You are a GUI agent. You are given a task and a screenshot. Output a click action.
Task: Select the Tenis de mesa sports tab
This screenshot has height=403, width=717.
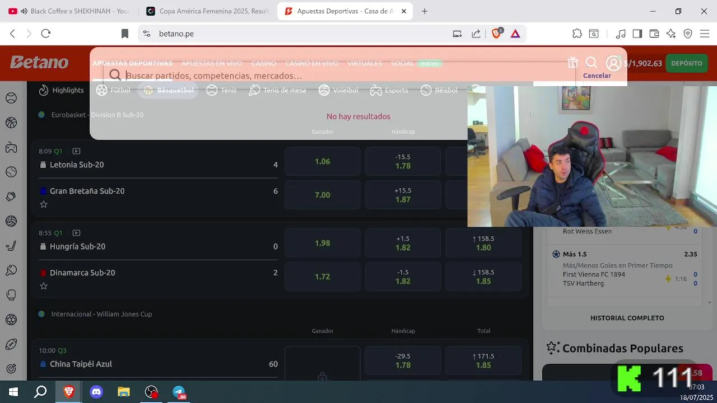tap(278, 90)
